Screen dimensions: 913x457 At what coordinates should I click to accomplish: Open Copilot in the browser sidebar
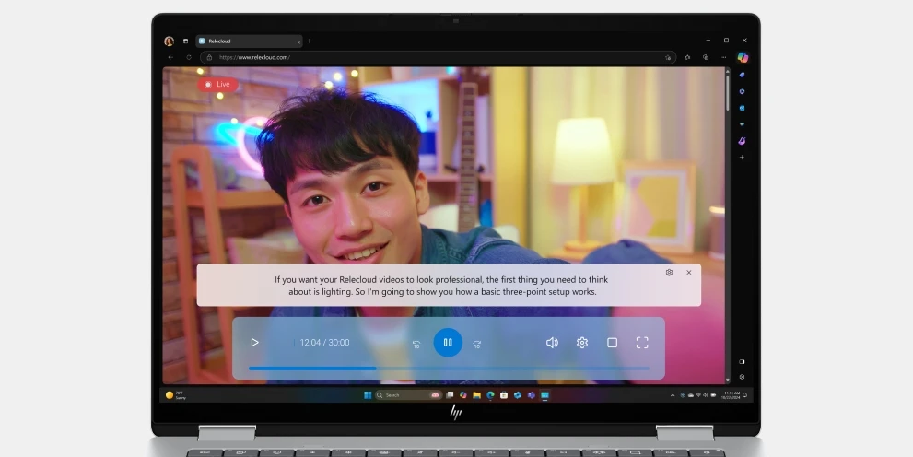point(743,57)
